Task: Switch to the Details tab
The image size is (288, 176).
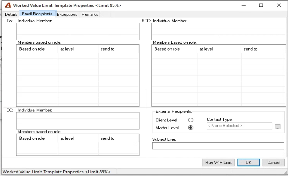Action: [11, 14]
